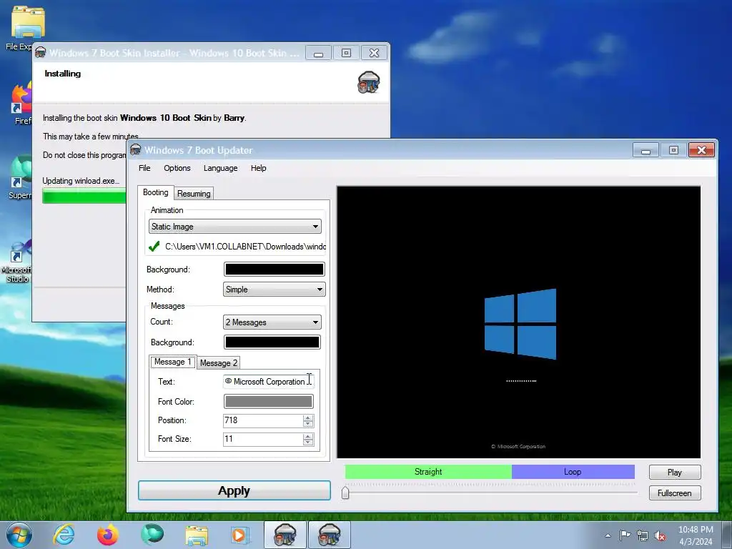Select the Message 2 tab
Image resolution: width=732 pixels, height=549 pixels.
pos(219,363)
